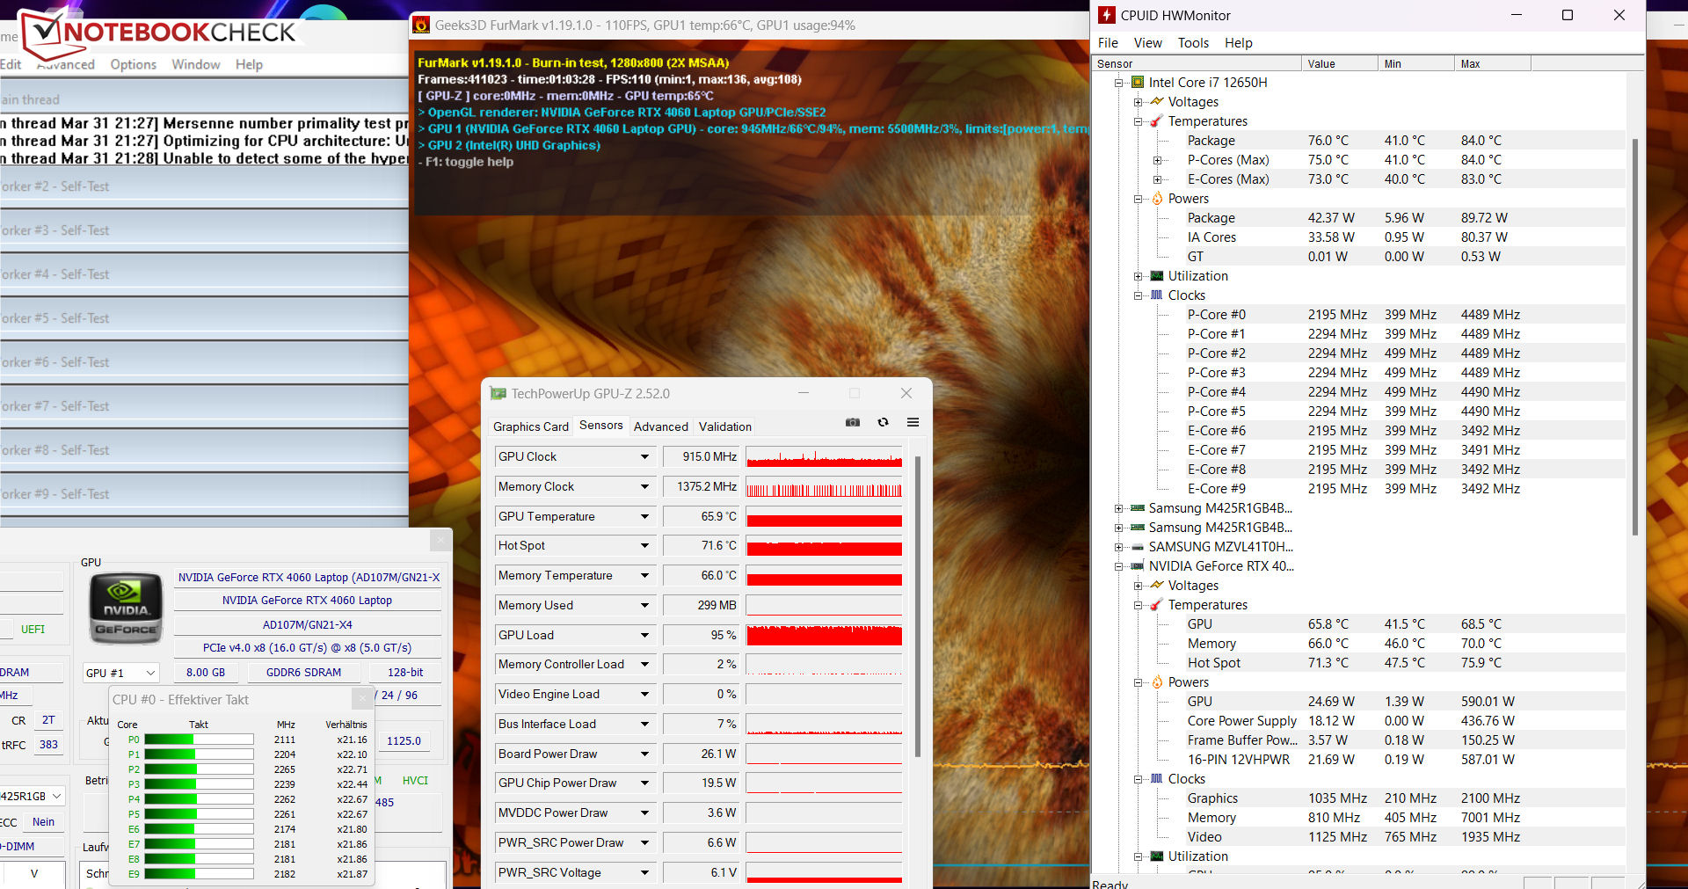
Task: Open the HWMonitor View menu
Action: pyautogui.click(x=1147, y=43)
